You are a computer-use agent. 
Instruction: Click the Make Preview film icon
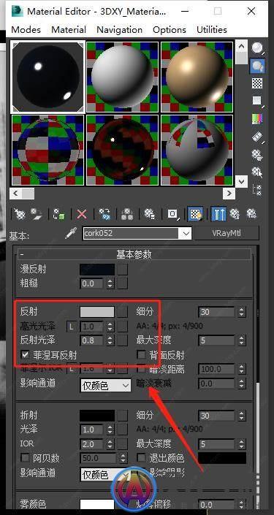(258, 137)
